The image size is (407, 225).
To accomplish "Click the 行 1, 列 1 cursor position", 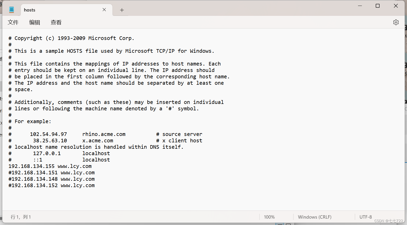I will point(21,217).
